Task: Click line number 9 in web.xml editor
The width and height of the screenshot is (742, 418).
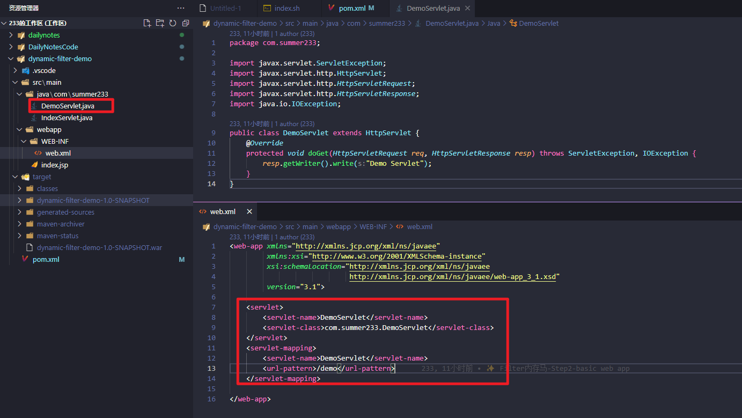Action: (213, 327)
